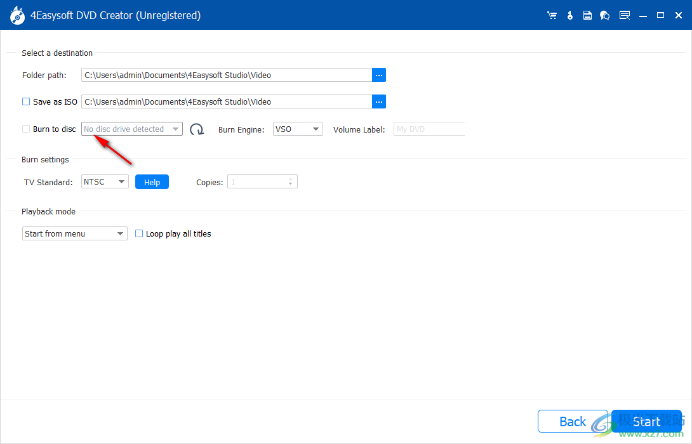The height and width of the screenshot is (444, 692).
Task: Click the save project disk icon
Action: coord(588,15)
